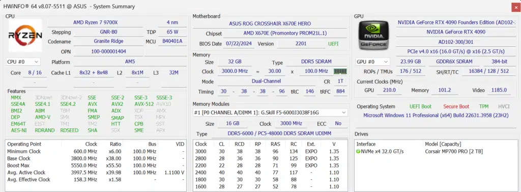Viewport: 521px width, 192px height.
Task: Click the Dual-Channel mode field
Action: 266,81
